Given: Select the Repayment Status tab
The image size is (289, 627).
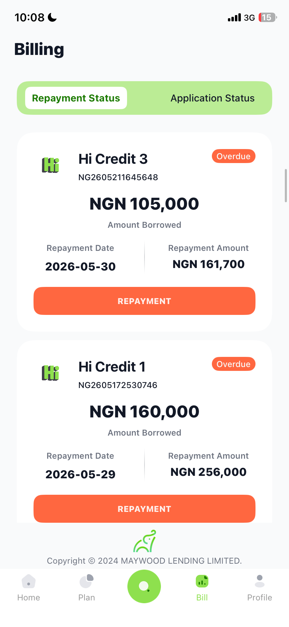Looking at the screenshot, I should click(76, 98).
